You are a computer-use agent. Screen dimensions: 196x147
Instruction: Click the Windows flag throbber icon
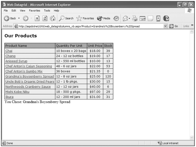(x=190, y=11)
